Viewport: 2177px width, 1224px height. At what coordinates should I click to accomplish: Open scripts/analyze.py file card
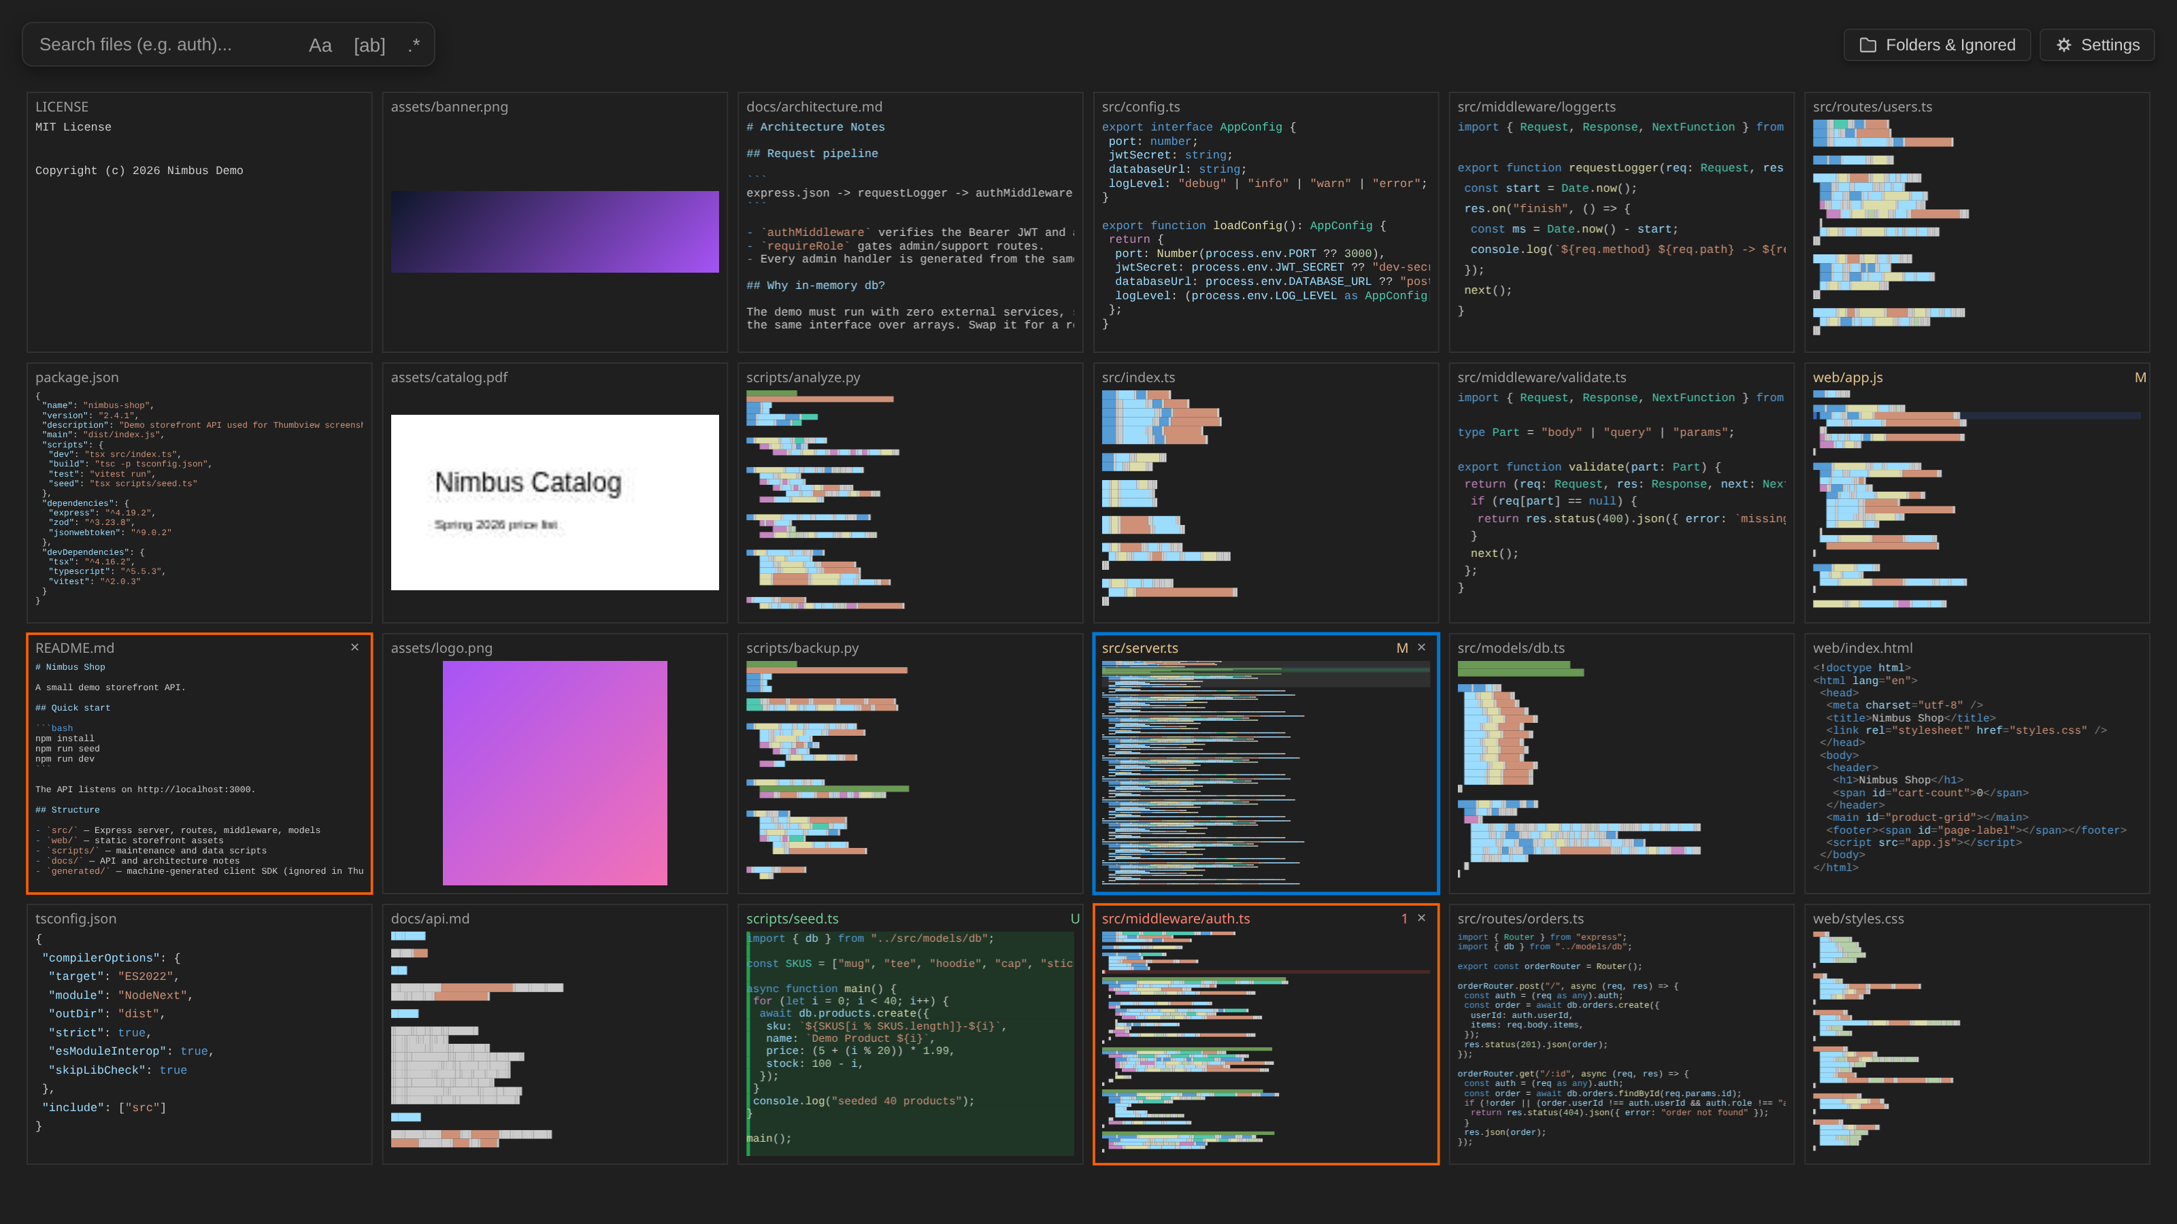(910, 493)
